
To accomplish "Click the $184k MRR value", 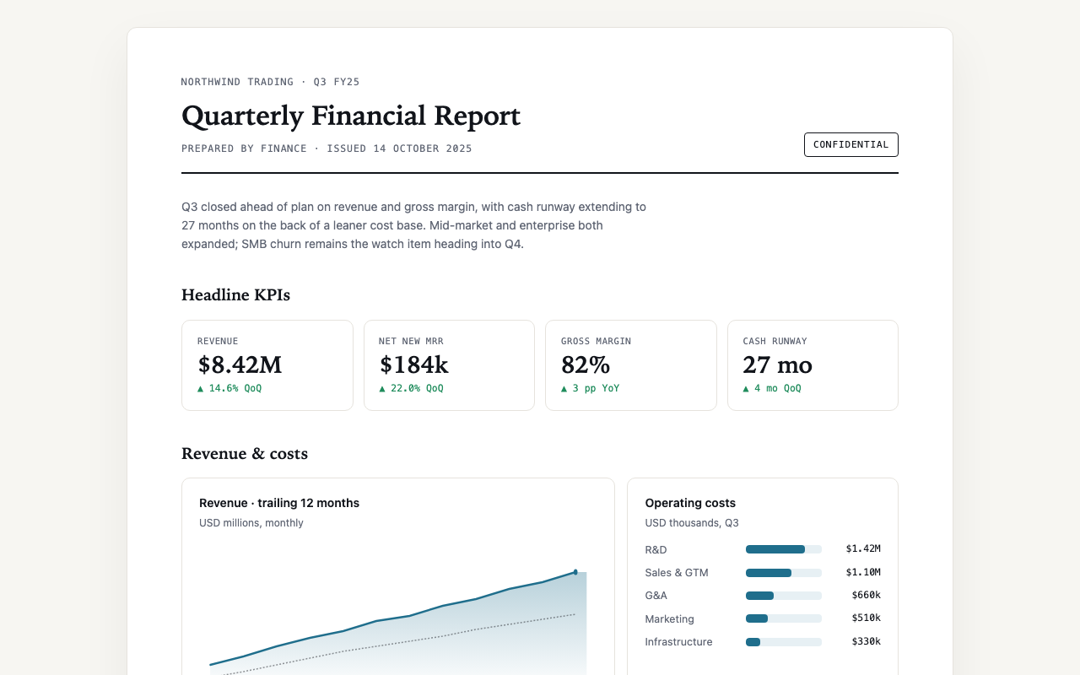I will [x=413, y=364].
